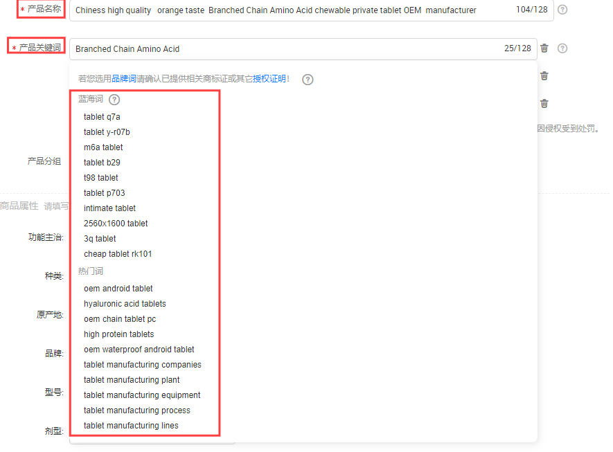613x452 pixels.
Task: Select 'hyaluronic acid tablets' suggestion
Action: click(x=125, y=304)
